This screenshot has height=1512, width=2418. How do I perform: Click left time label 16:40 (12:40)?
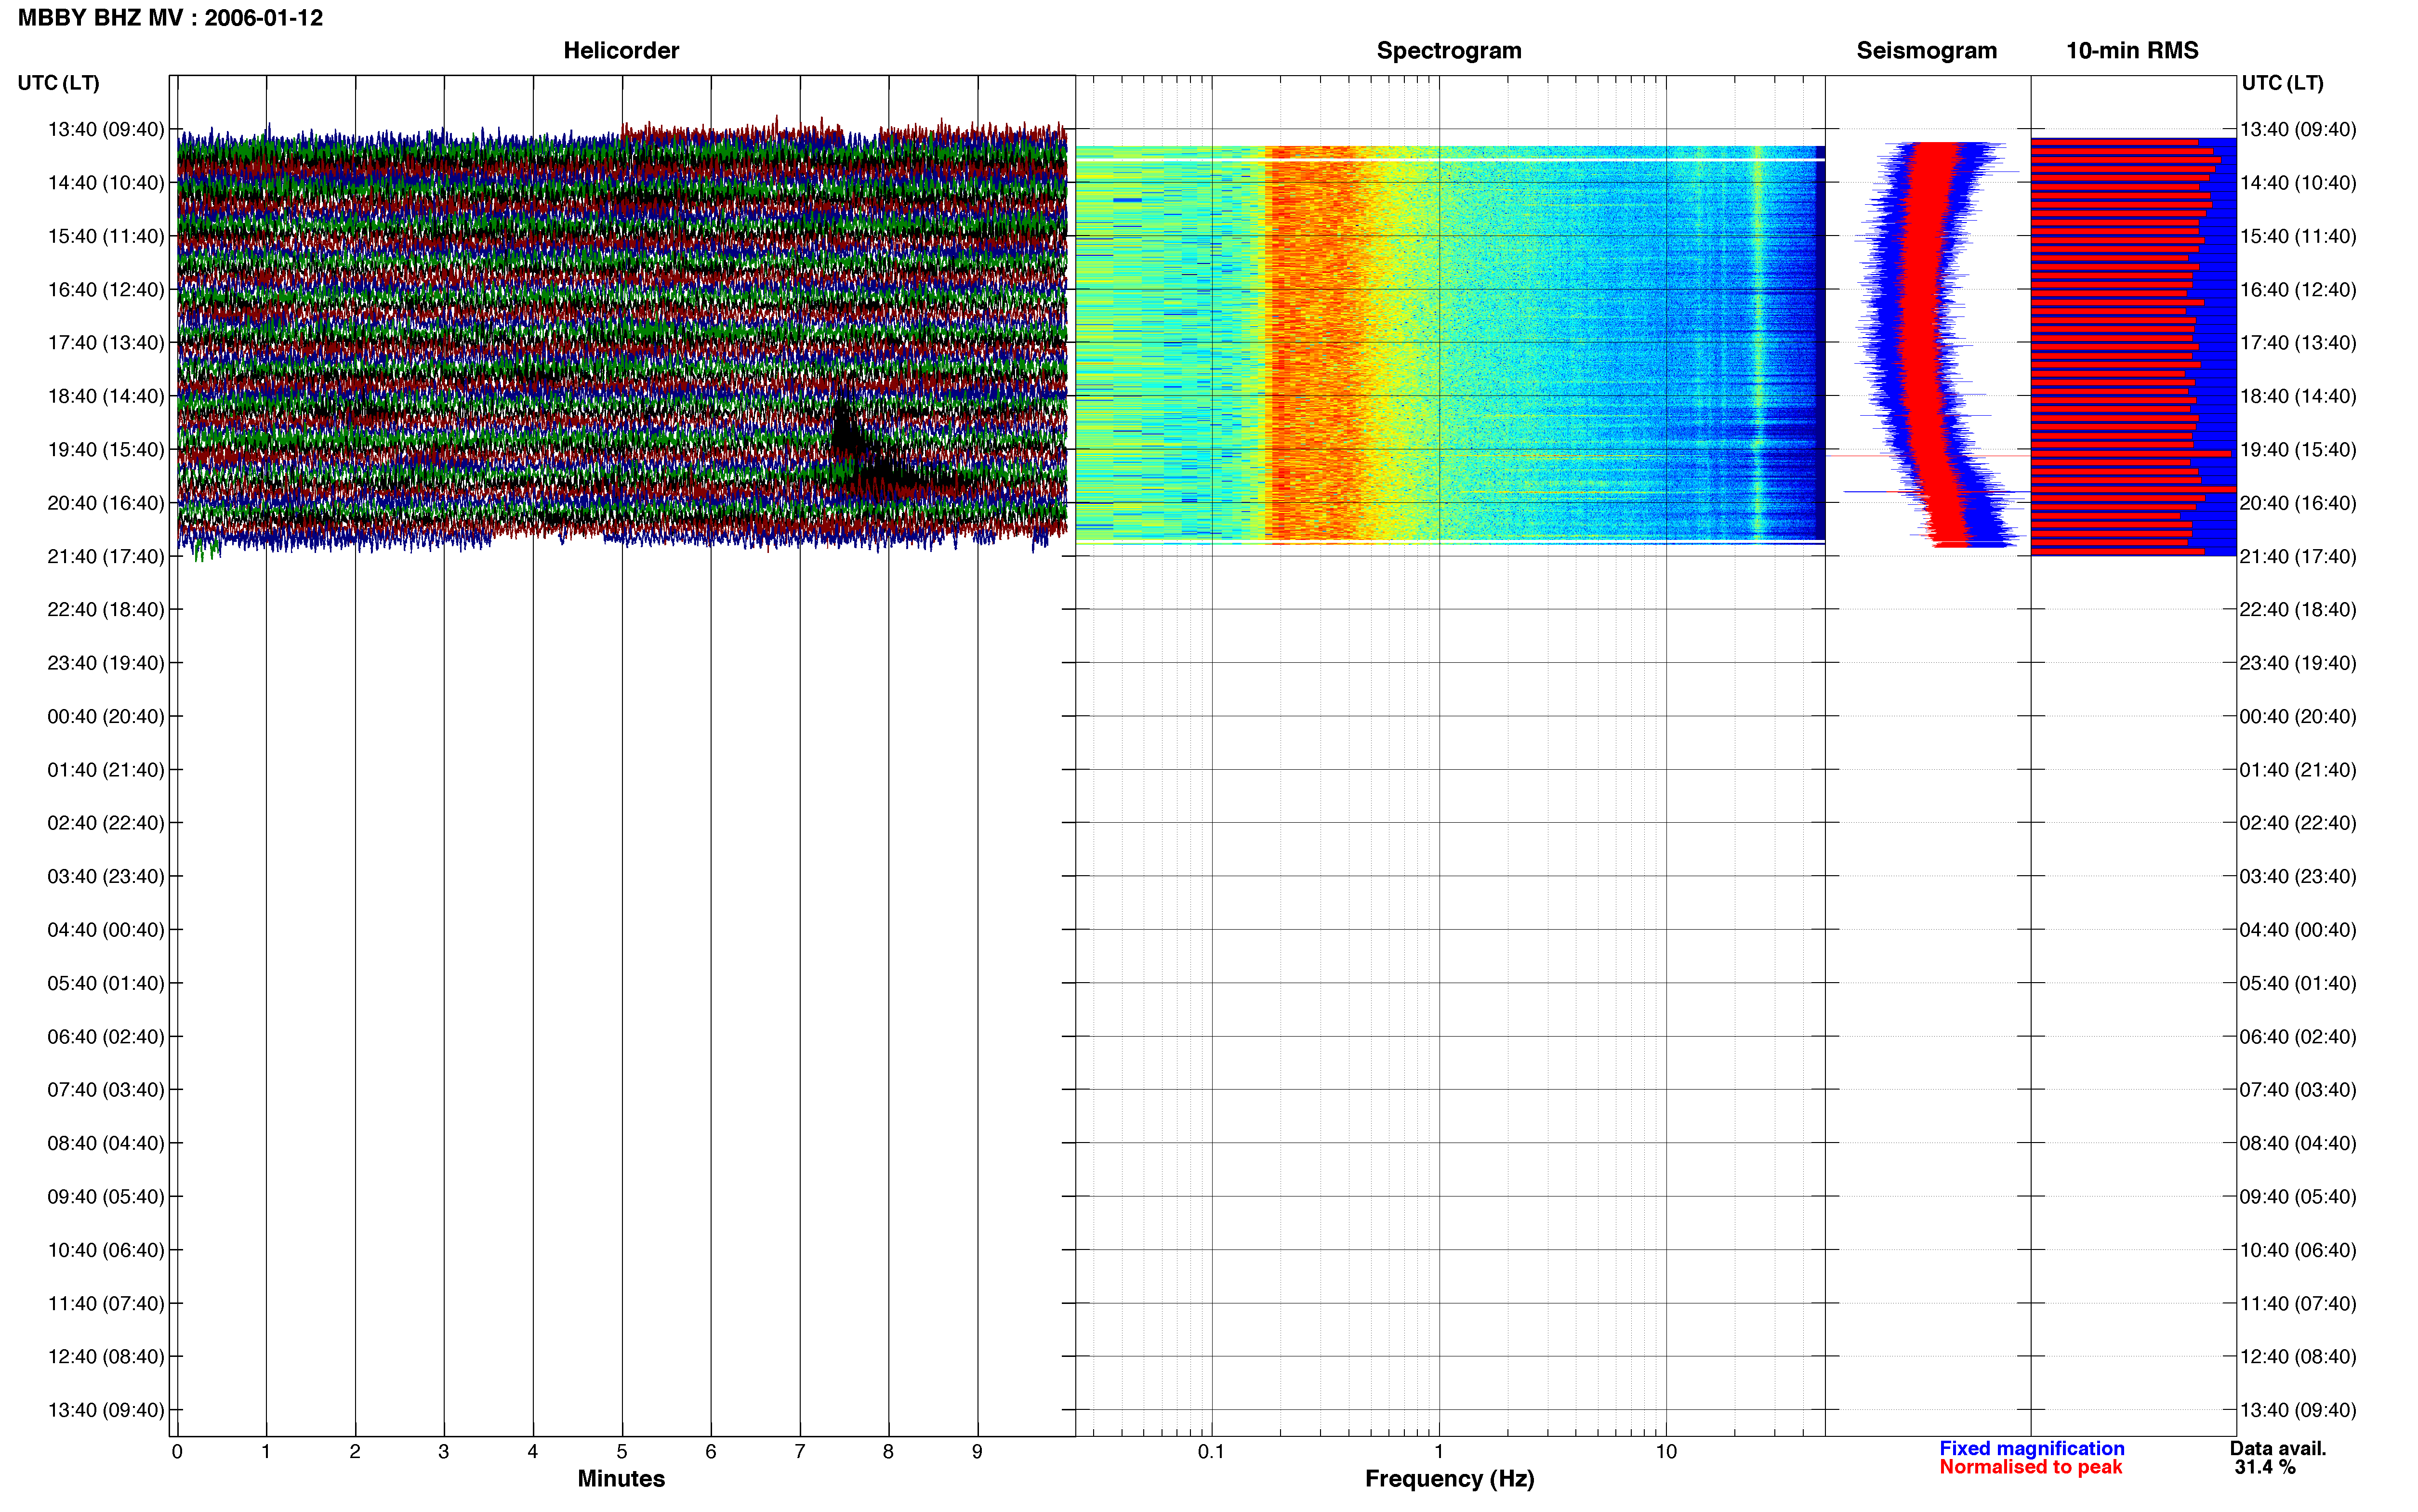(x=106, y=290)
